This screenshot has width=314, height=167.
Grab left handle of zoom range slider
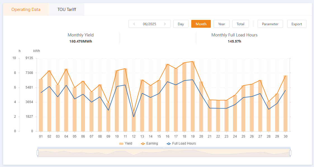(38, 153)
